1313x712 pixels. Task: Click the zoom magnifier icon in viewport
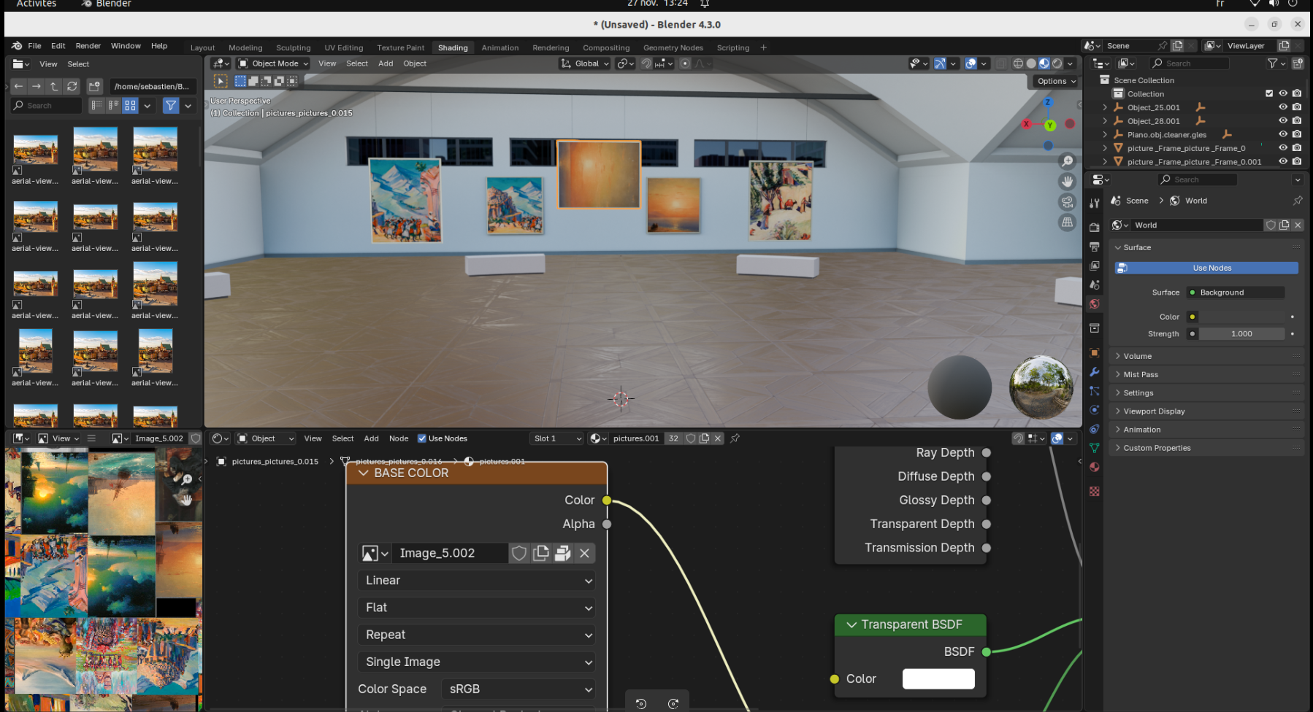(x=1067, y=161)
